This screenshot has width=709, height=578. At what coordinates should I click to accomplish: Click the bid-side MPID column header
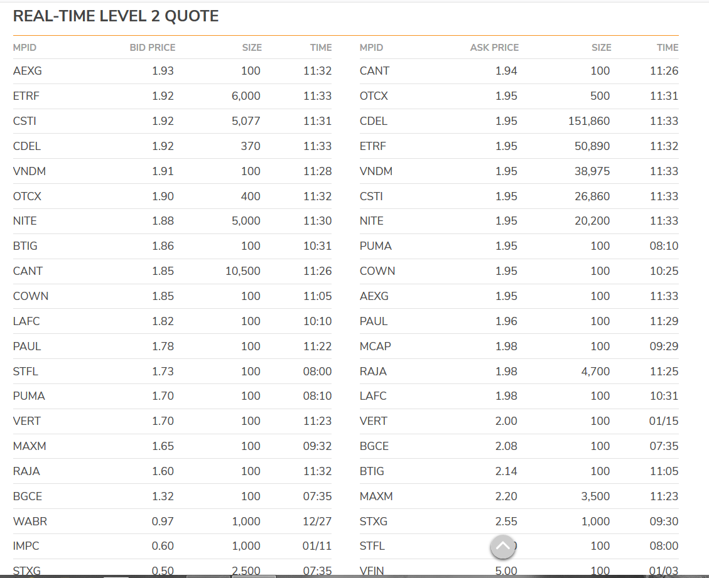coord(25,48)
